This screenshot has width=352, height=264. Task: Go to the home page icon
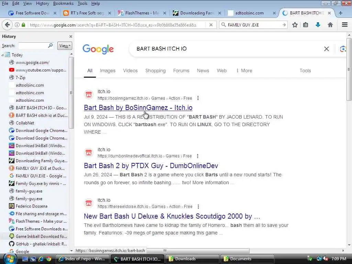[330, 25]
